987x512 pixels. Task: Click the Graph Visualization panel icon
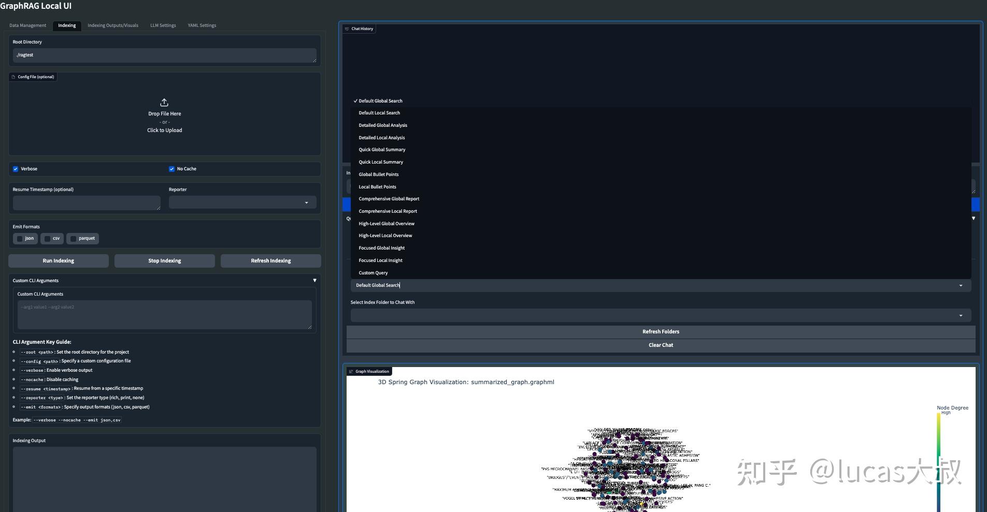tap(352, 371)
